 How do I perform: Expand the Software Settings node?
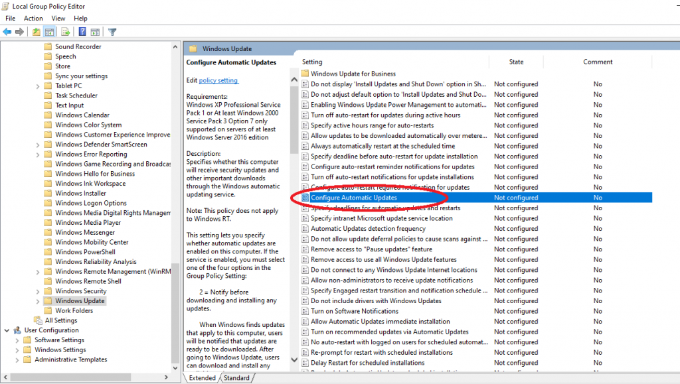point(17,340)
